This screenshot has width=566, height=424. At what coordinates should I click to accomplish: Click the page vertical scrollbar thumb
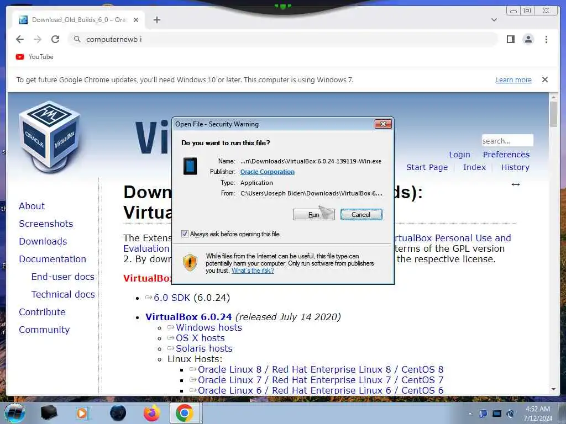553,114
